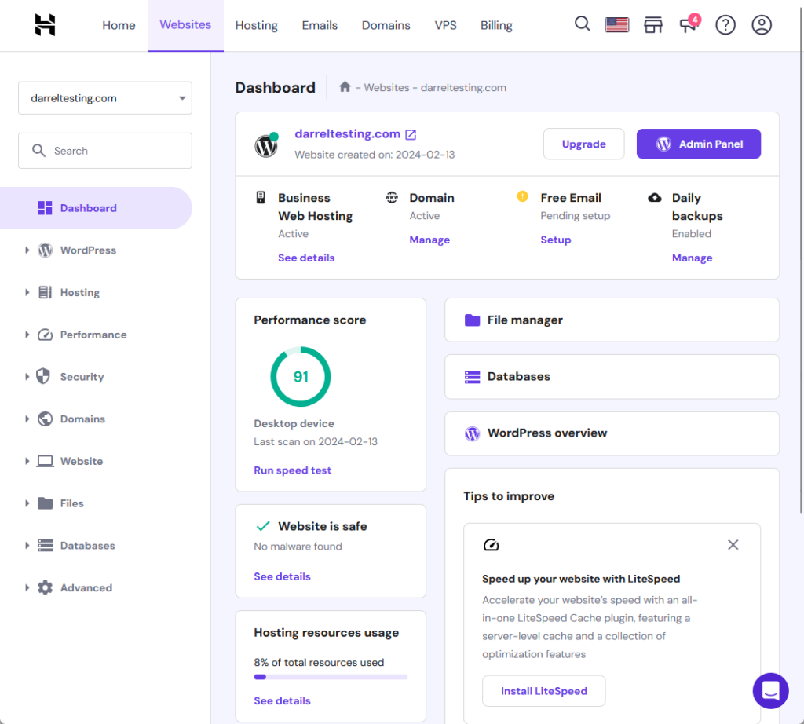Click the Websites breadcrumb link

[x=386, y=88]
